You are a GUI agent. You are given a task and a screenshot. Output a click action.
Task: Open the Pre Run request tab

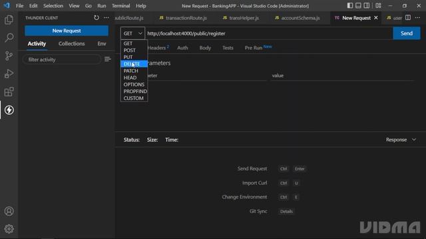258,48
